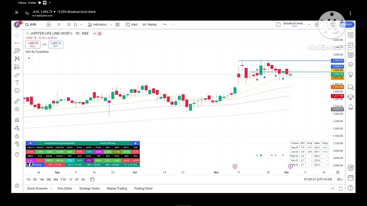Image resolution: width=367 pixels, height=206 pixels.
Task: Open the notifications bell panel
Action: 351,107
